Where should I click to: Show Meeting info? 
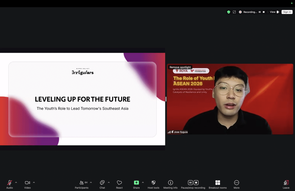pos(171,183)
